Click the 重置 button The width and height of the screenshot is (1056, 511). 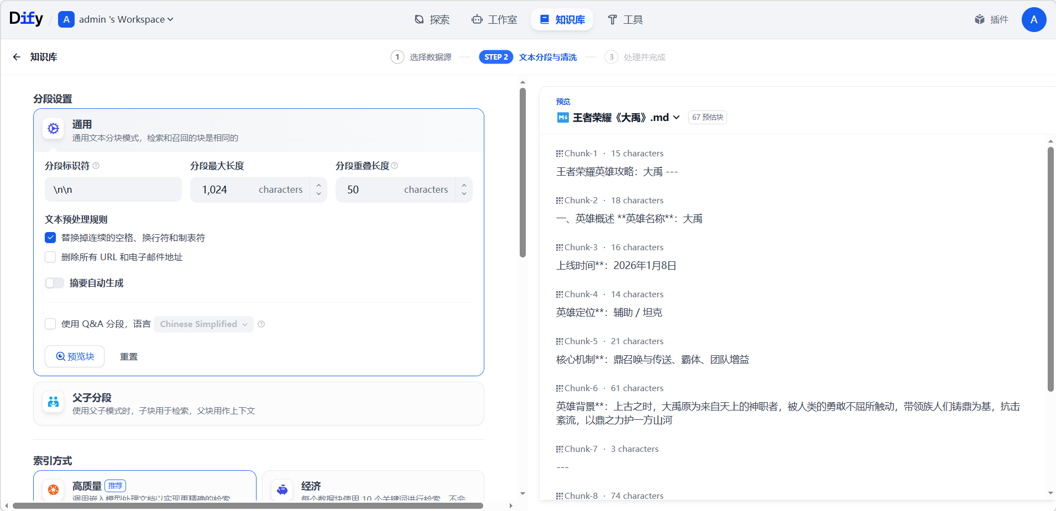(x=129, y=357)
